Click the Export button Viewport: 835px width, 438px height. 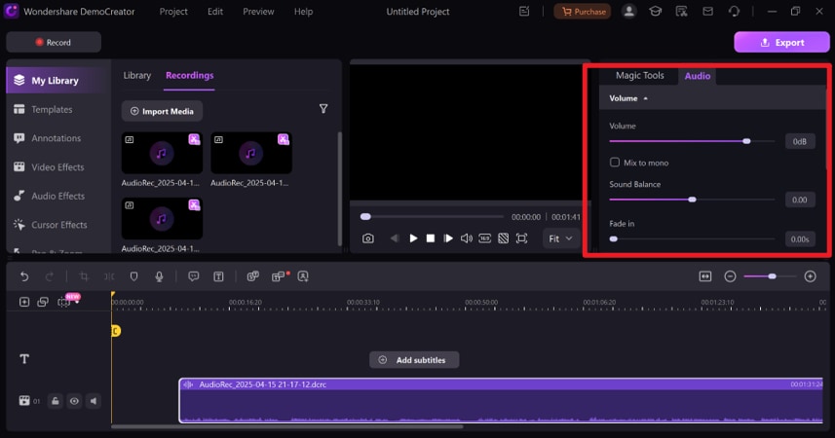click(x=781, y=42)
